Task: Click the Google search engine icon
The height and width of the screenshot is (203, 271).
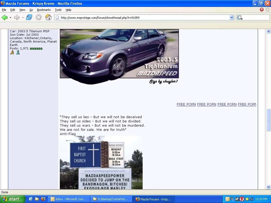Action: tap(240, 18)
